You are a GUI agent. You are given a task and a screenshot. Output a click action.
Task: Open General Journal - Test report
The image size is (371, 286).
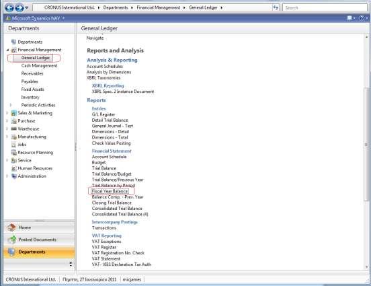pyautogui.click(x=112, y=126)
